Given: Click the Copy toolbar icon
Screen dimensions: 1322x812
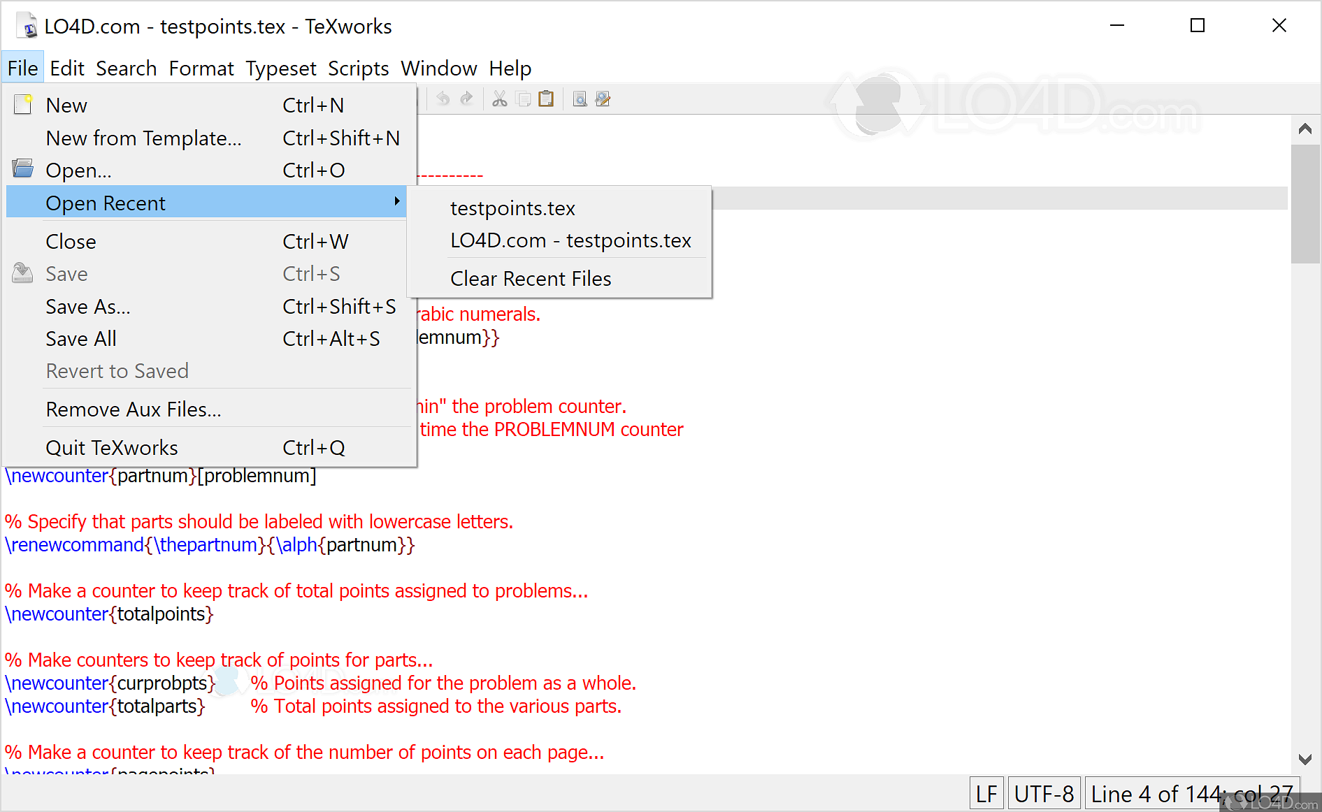Looking at the screenshot, I should pyautogui.click(x=523, y=99).
